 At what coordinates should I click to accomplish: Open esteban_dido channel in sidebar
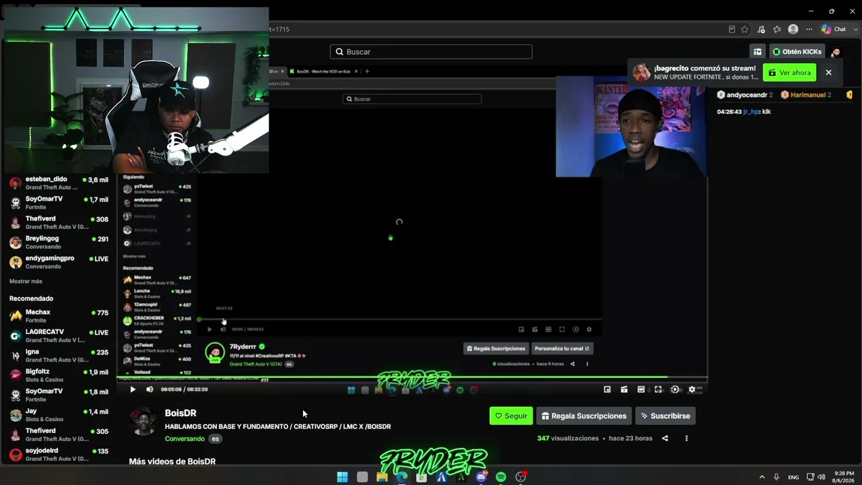coord(59,183)
